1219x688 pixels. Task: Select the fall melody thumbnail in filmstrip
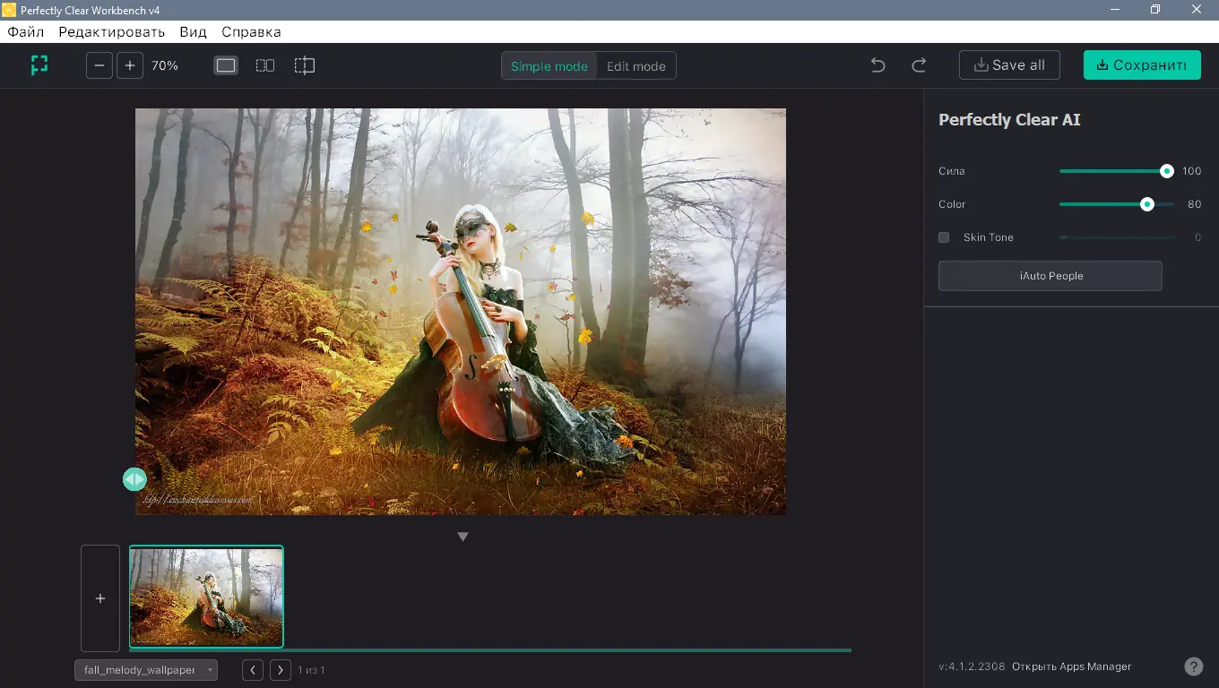click(x=206, y=597)
